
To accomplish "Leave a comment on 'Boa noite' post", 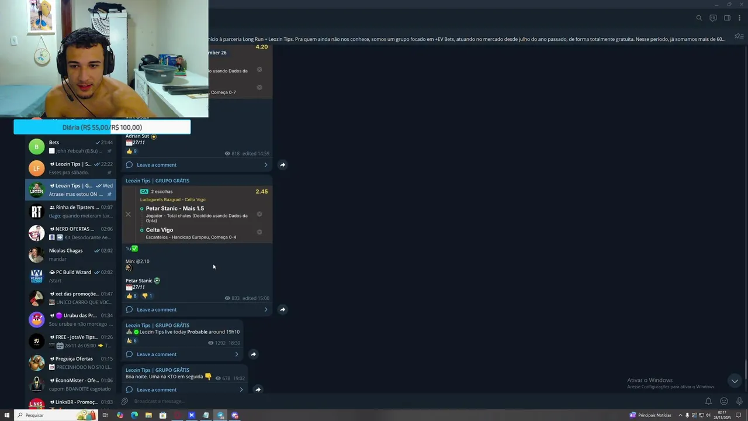I will tap(156, 389).
